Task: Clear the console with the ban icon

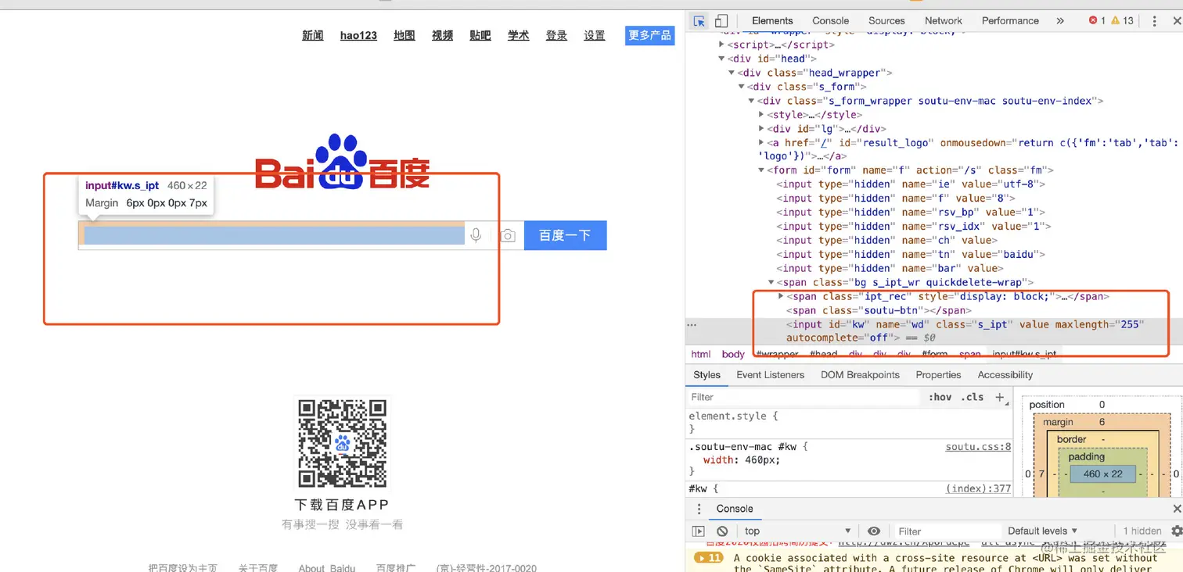Action: 723,531
